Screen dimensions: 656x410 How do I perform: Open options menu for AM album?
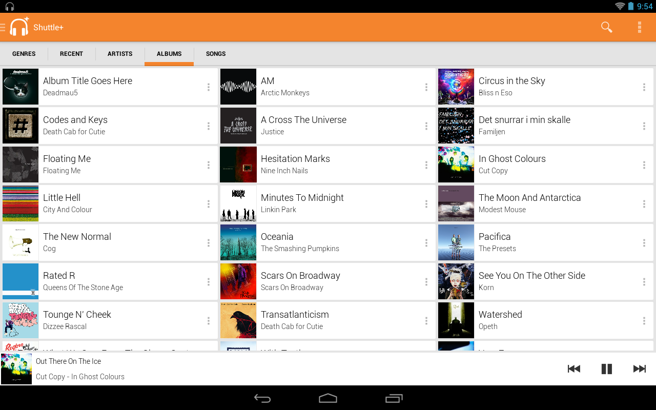pyautogui.click(x=426, y=87)
